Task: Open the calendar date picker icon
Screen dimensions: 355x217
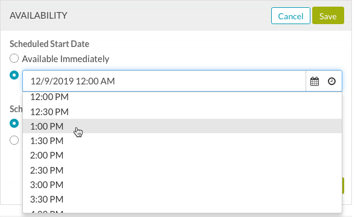Action: [x=315, y=81]
